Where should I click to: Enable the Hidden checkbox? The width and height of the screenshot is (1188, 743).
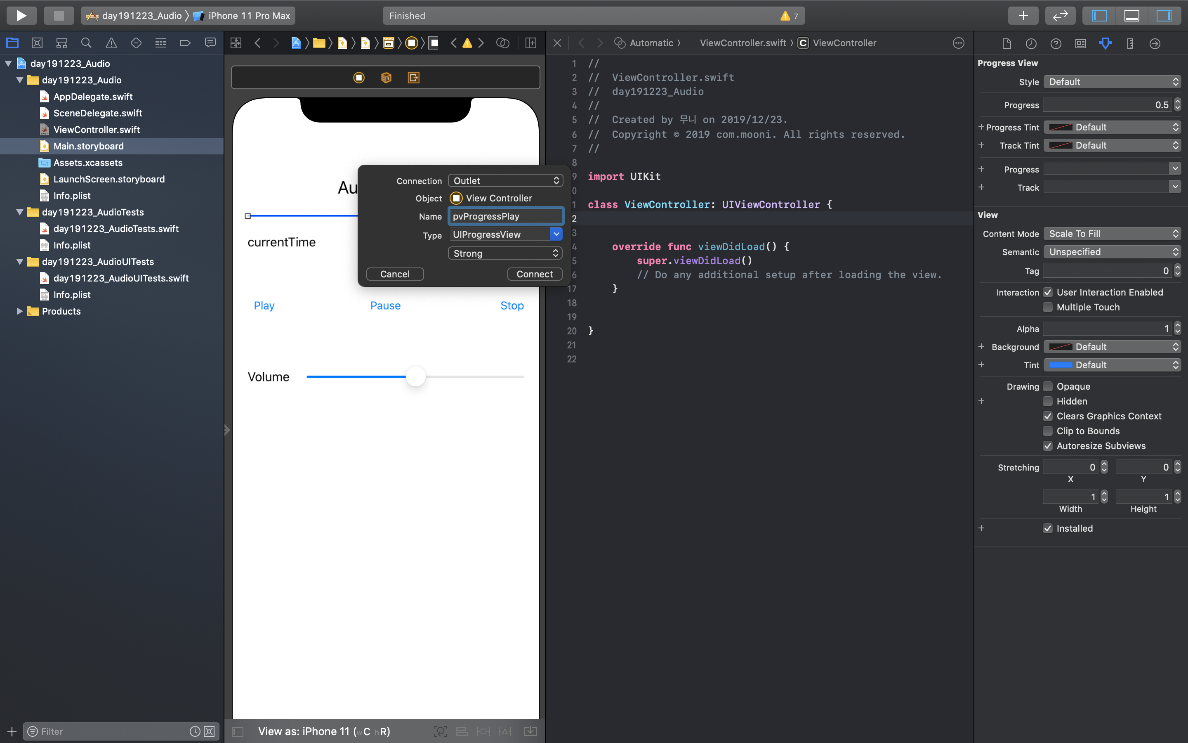click(x=1048, y=402)
